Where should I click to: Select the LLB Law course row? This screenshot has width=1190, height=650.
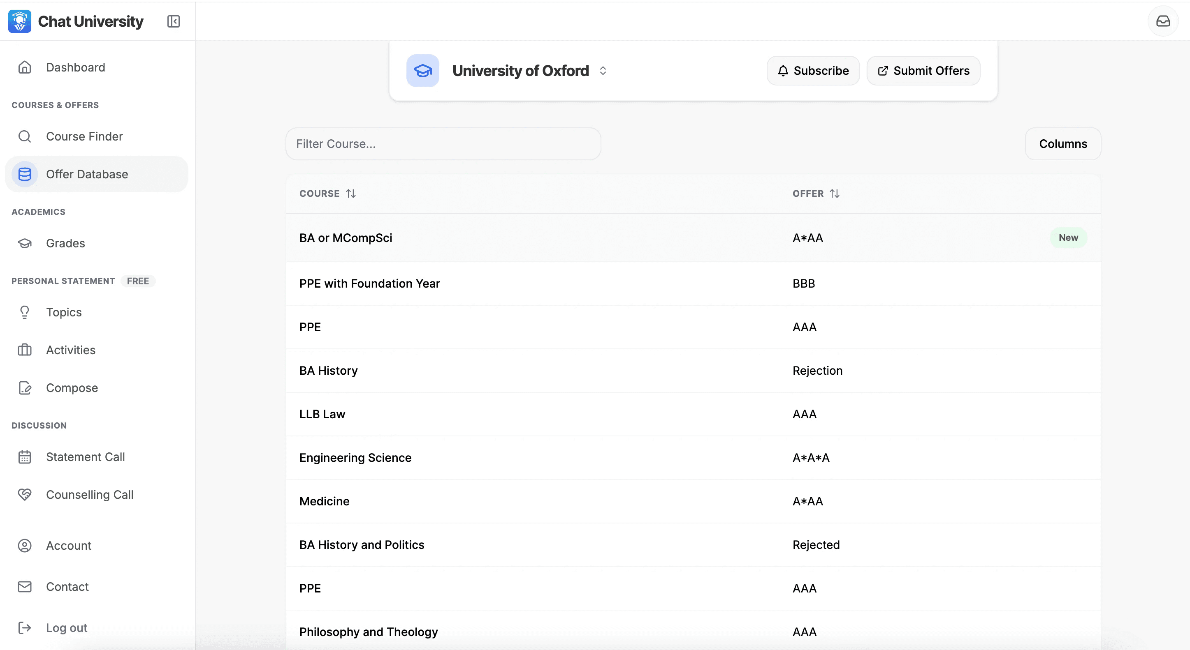[693, 414]
